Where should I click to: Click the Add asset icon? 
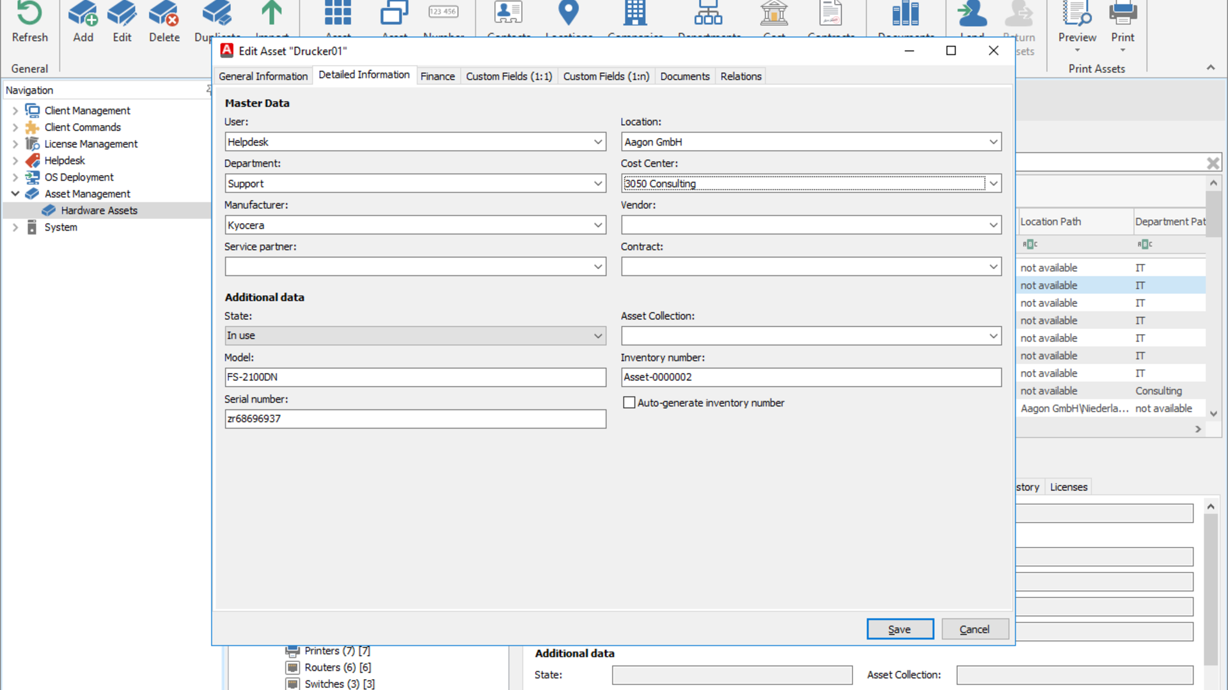[x=83, y=21]
